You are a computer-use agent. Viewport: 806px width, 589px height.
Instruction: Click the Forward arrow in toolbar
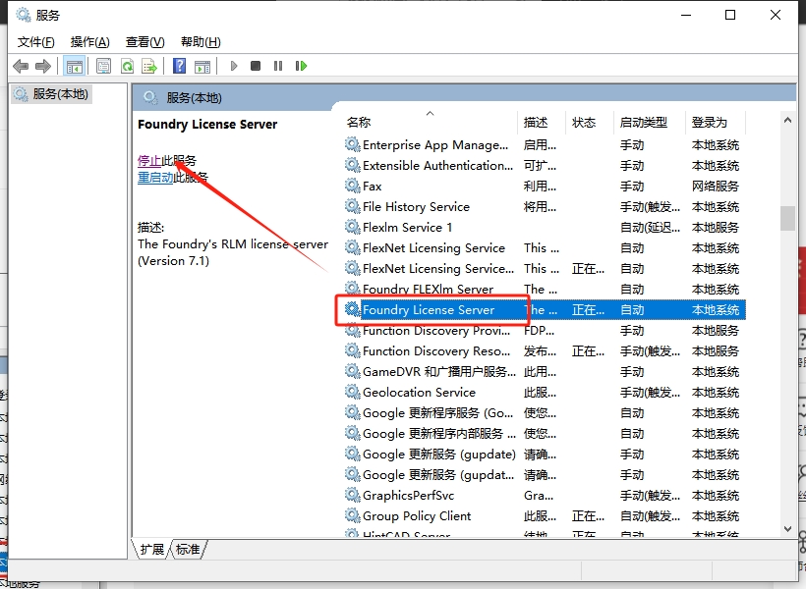coord(42,66)
